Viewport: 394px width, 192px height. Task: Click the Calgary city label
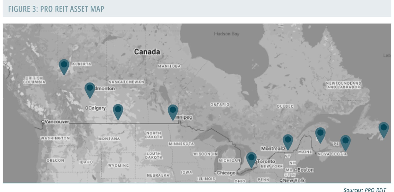tap(97, 108)
